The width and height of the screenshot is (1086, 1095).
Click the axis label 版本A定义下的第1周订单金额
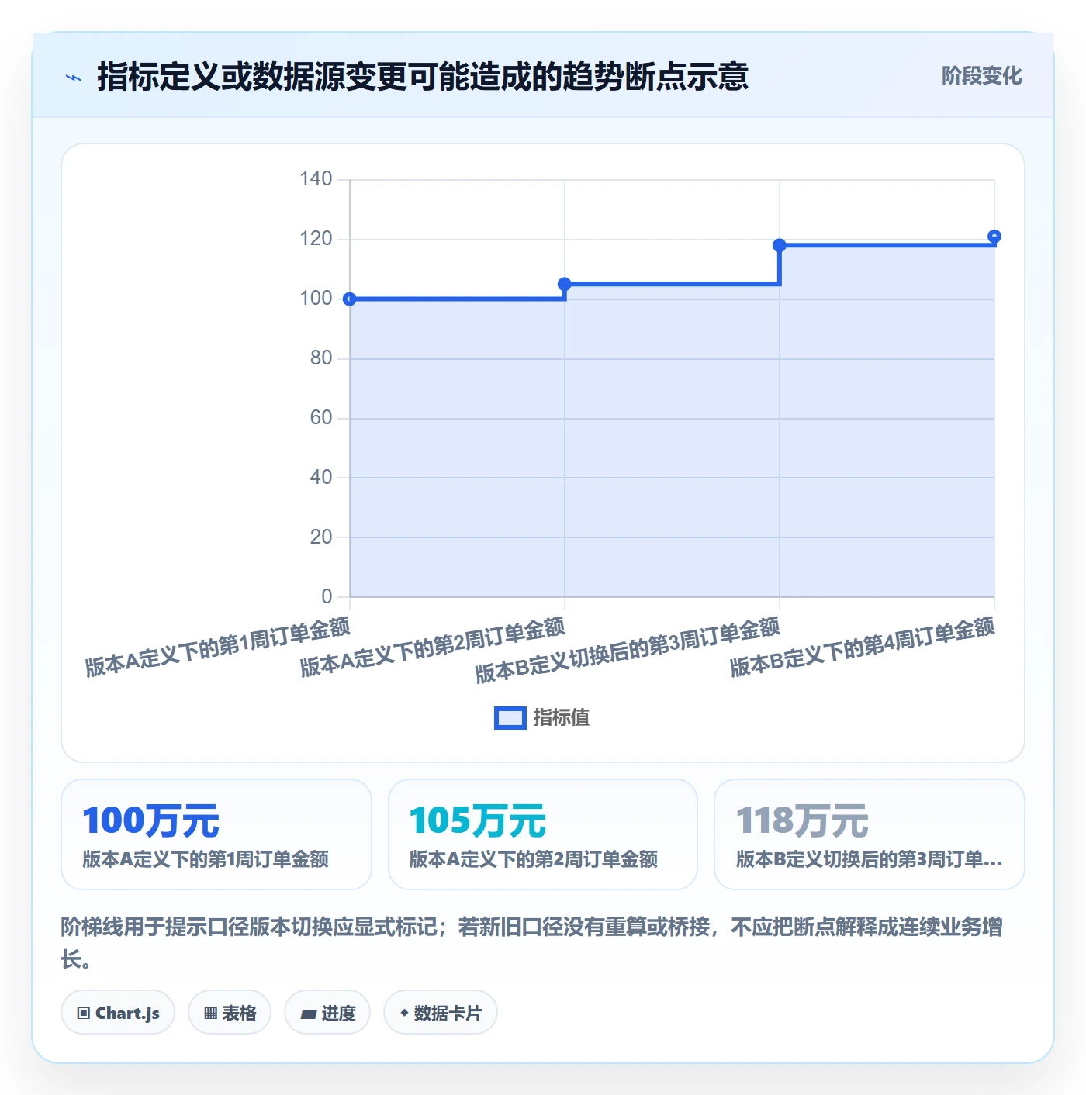(x=217, y=647)
